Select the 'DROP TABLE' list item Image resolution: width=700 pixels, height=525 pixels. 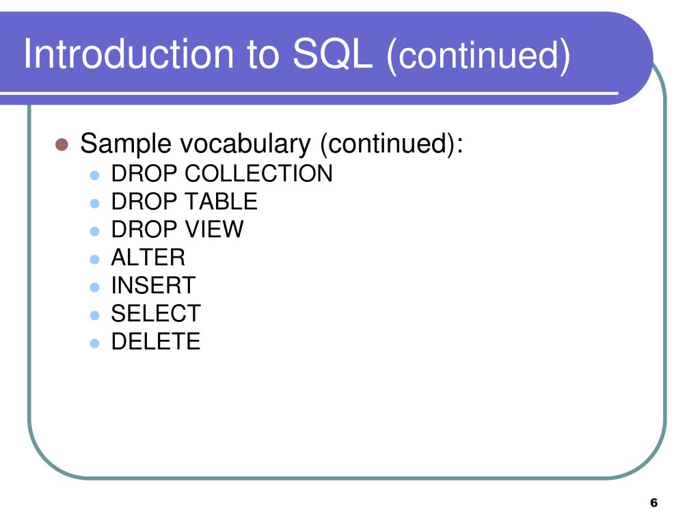tap(185, 202)
